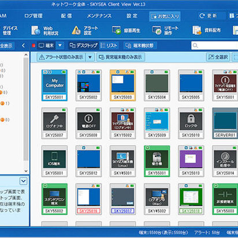Image resolution: width=238 pixels, height=238 pixels.
Task: Select Mac logon terminal SKY45002
Action: pyautogui.click(x=157, y=199)
